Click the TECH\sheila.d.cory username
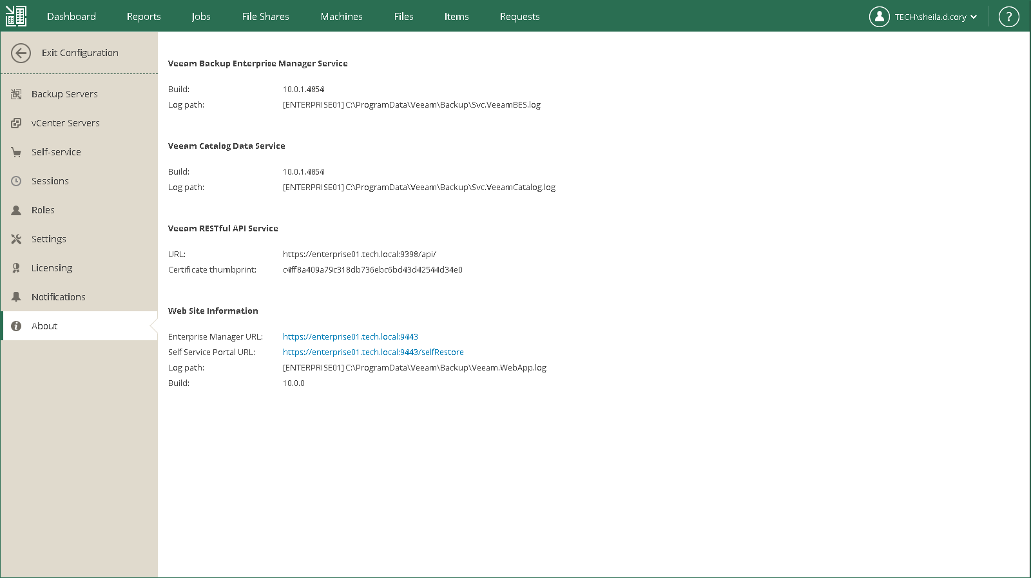 930,17
